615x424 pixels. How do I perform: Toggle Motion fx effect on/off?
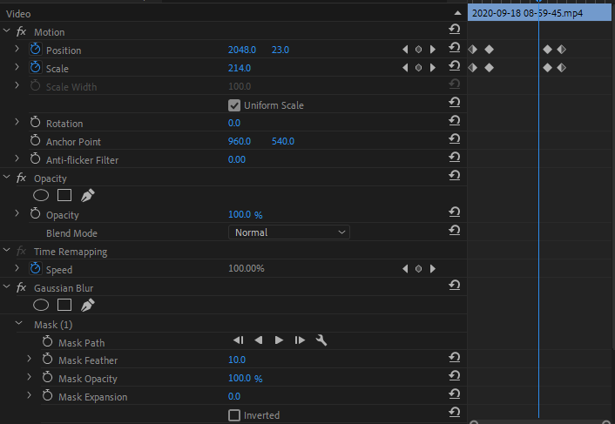(x=21, y=31)
